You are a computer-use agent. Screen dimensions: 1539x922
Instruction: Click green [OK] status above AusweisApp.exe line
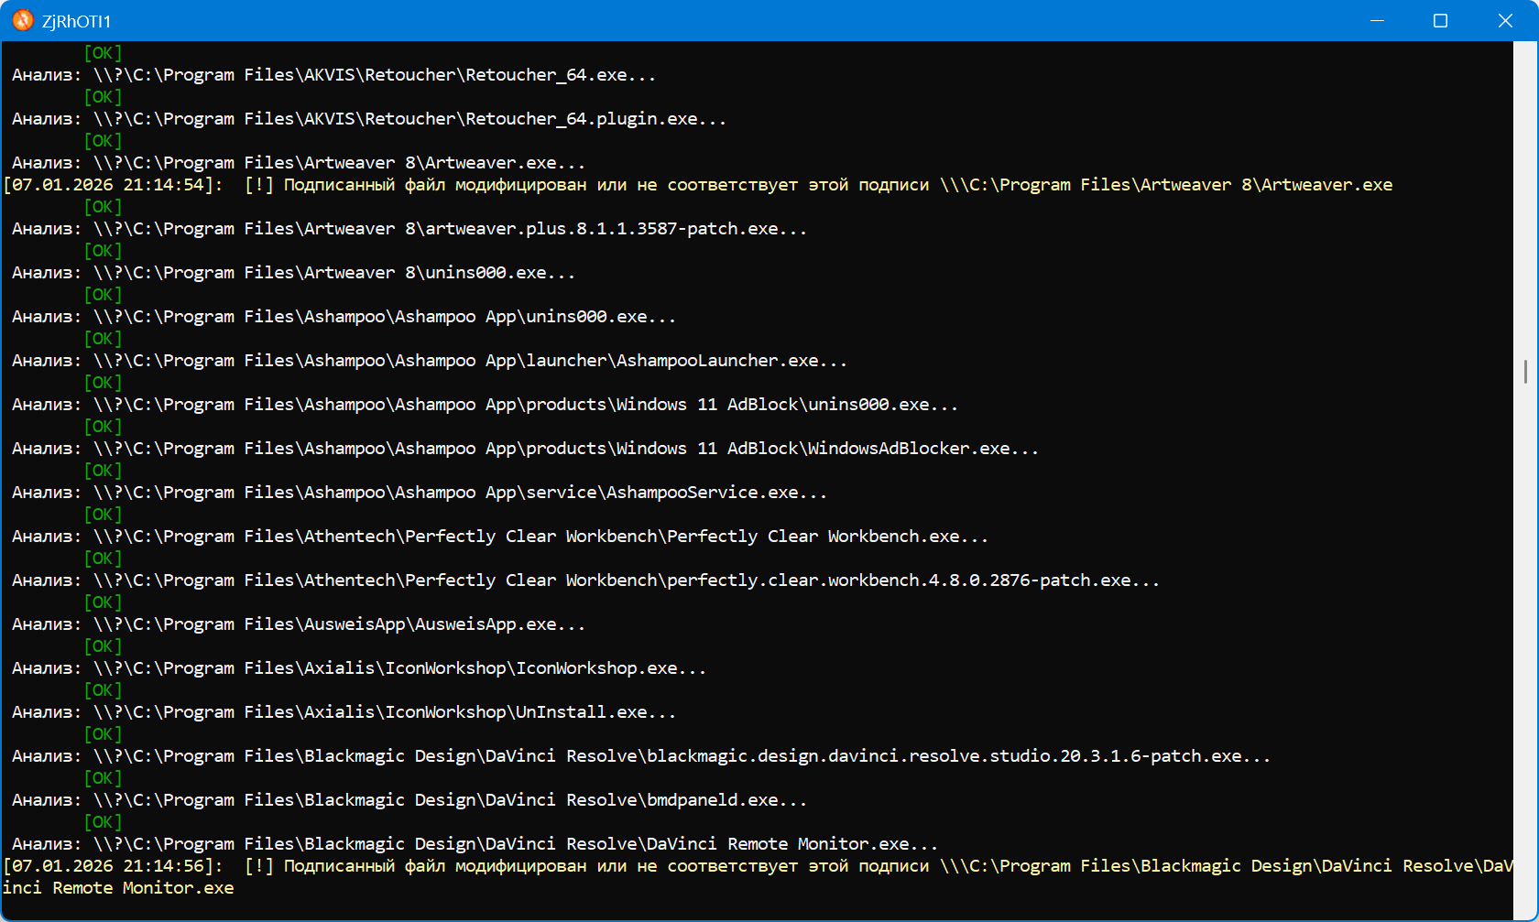[x=103, y=602]
